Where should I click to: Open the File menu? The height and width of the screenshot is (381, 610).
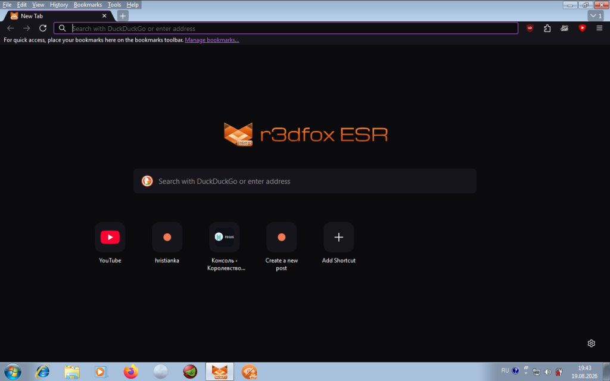7,5
